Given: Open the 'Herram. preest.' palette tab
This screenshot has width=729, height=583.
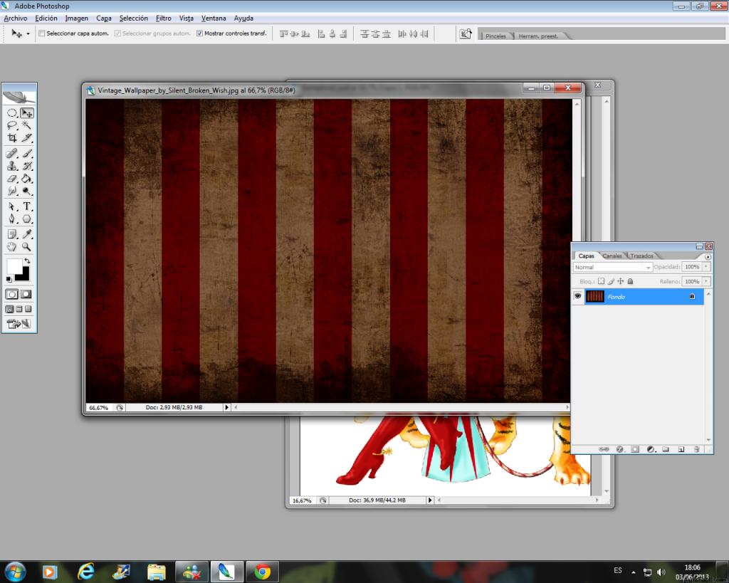Looking at the screenshot, I should click(x=538, y=36).
